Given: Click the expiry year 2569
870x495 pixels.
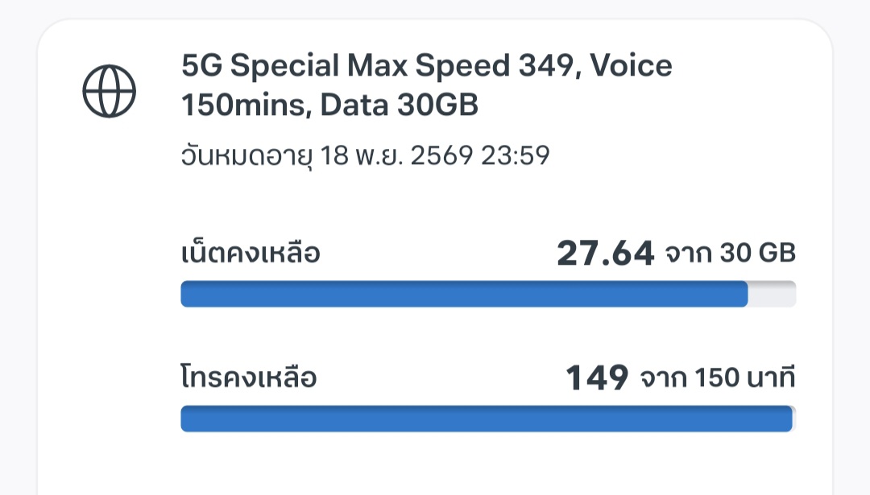Looking at the screenshot, I should (441, 156).
